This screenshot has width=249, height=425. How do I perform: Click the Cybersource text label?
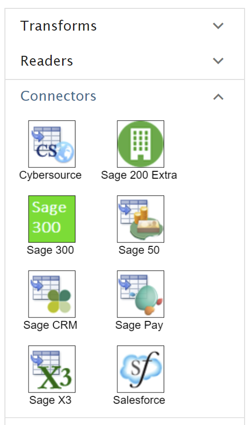[x=50, y=175]
